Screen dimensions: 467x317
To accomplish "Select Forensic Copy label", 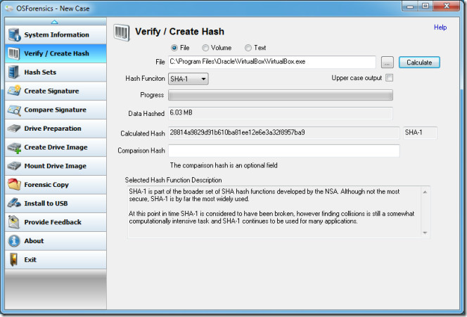I will point(46,185).
